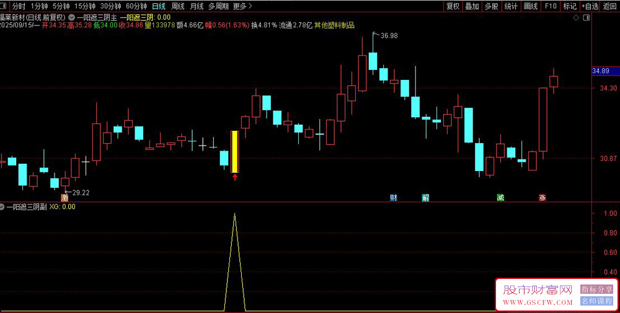Open the 统计 statistics tool
The image size is (620, 313).
coord(511,6)
